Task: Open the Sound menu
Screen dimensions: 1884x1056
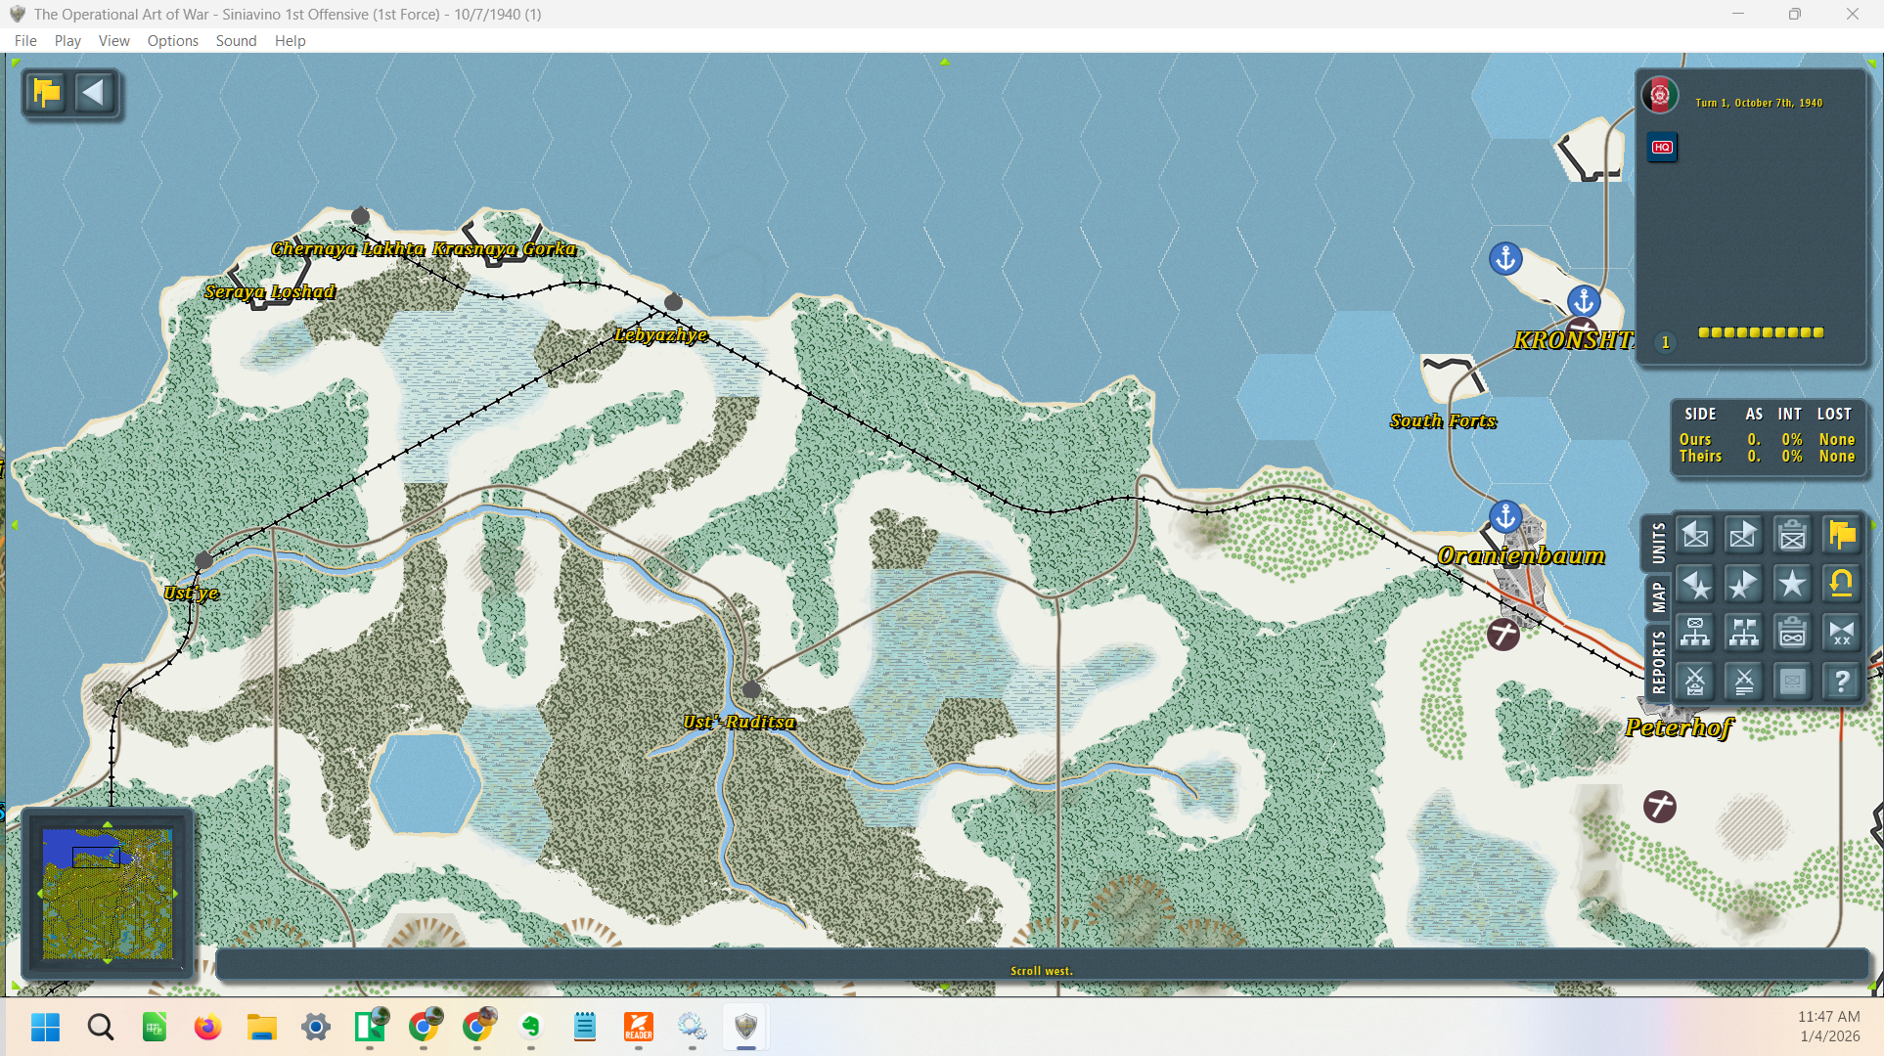Action: 236,40
